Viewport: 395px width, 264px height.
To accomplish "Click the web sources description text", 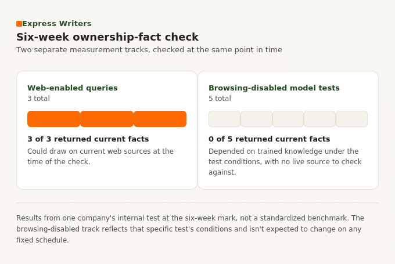I will click(100, 156).
